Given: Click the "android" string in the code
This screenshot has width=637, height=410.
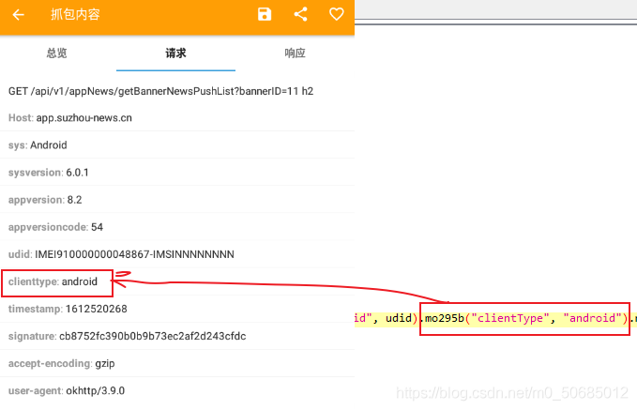Looking at the screenshot, I should point(592,318).
